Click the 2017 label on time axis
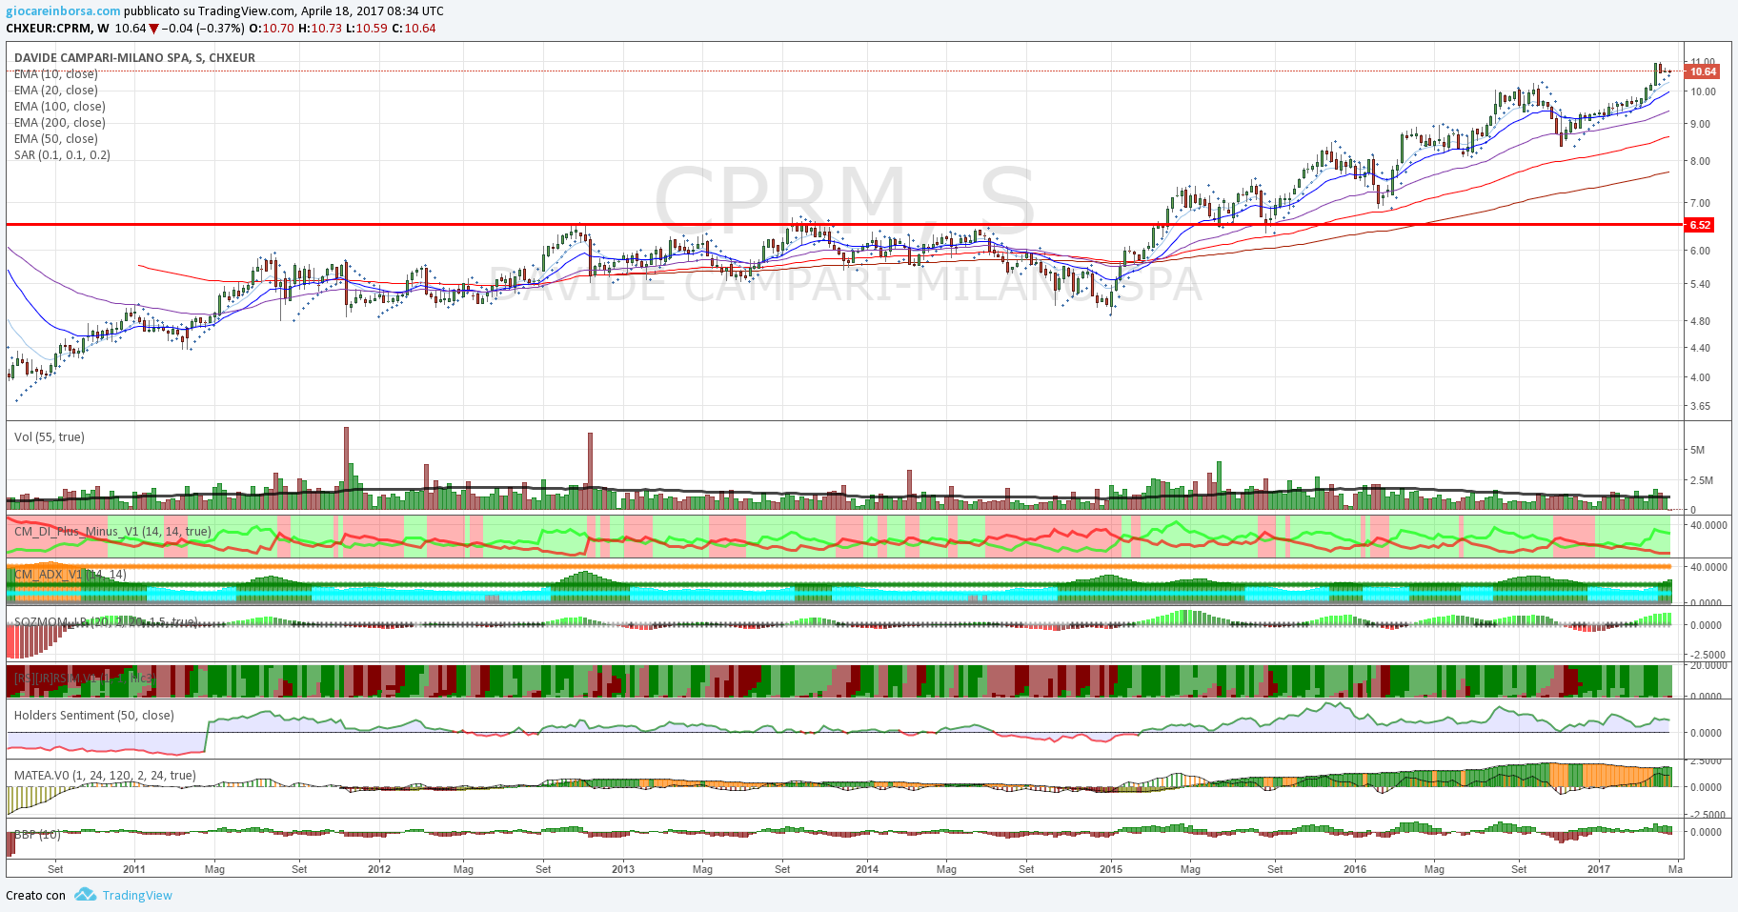 click(x=1599, y=869)
